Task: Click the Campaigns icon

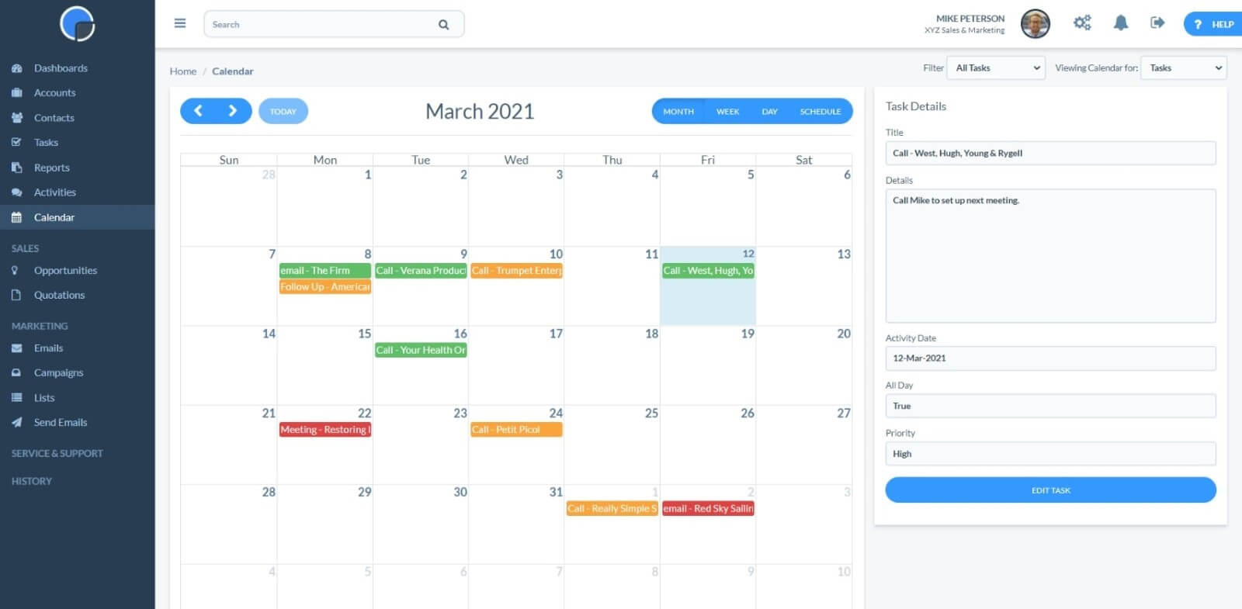Action: tap(16, 372)
